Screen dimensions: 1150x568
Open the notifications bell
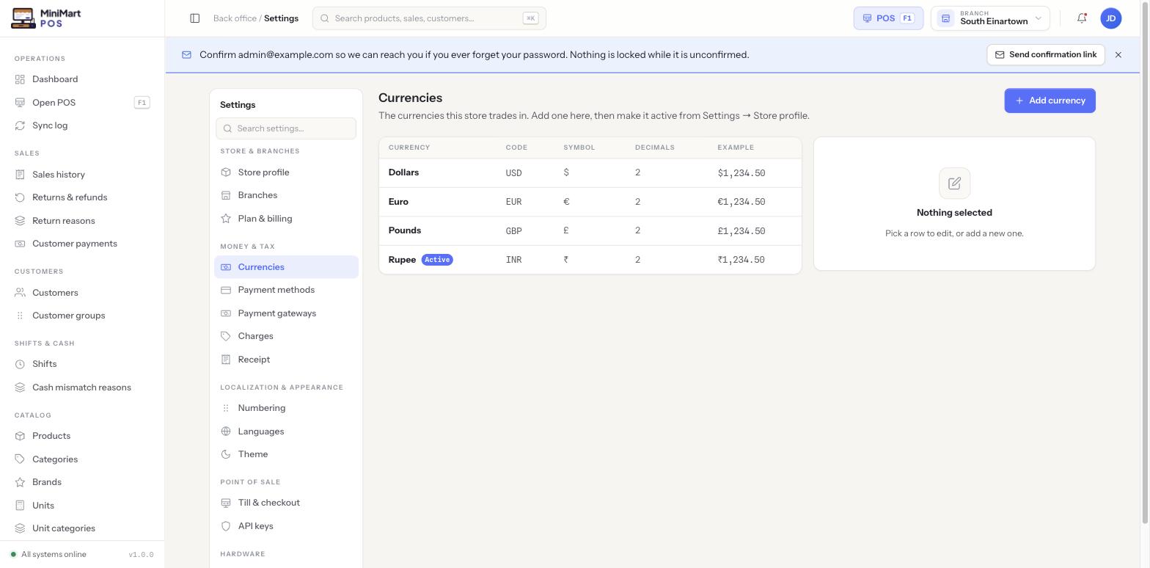click(1082, 18)
